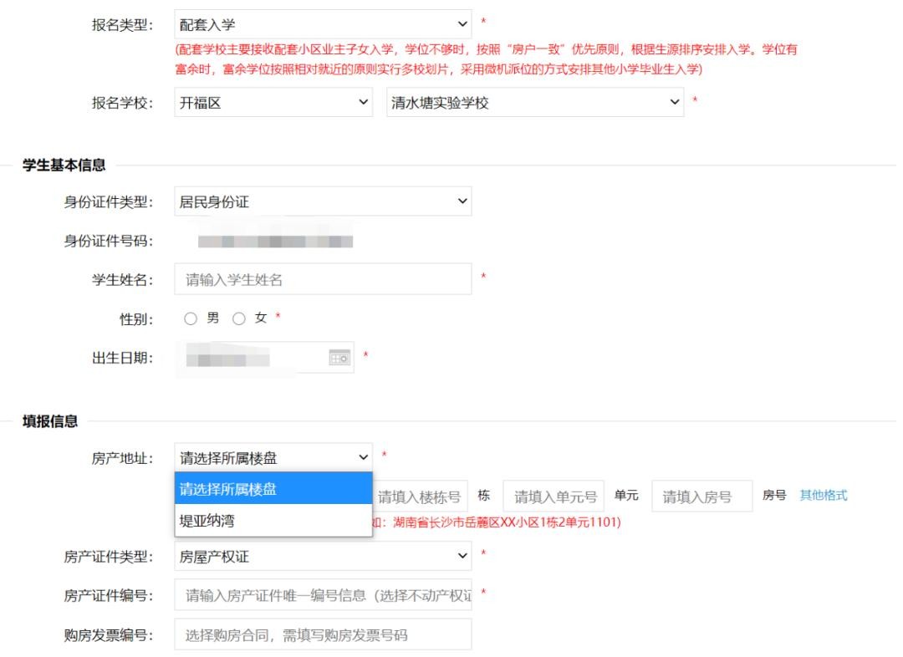Viewport: 903px width, 657px height.
Task: Select the 请选择所属楼盘 highlighted option
Action: pos(273,489)
